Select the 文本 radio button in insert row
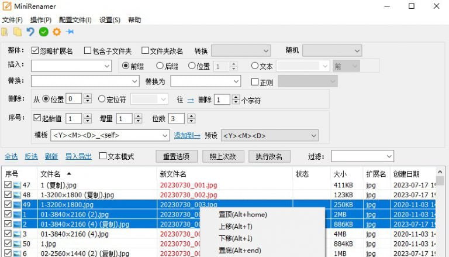449x257 pixels. (x=254, y=66)
